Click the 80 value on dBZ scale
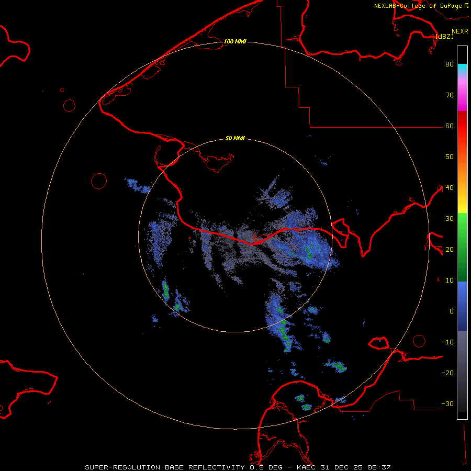 click(450, 64)
